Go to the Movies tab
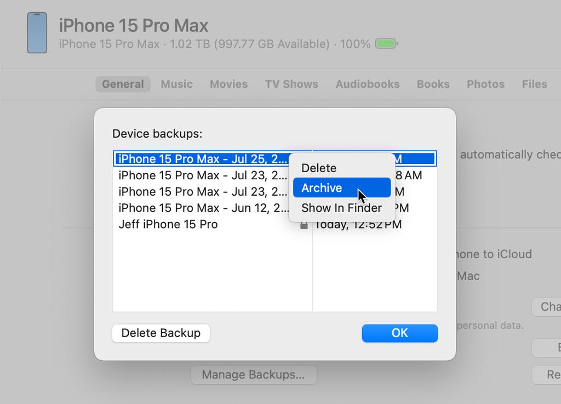The height and width of the screenshot is (404, 561). (228, 84)
